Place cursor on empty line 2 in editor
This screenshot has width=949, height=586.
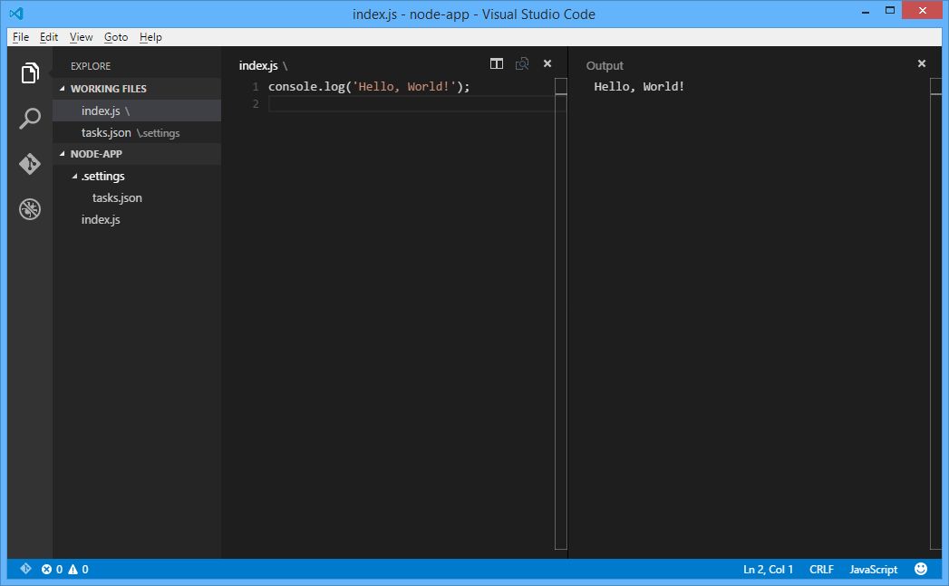pyautogui.click(x=412, y=104)
